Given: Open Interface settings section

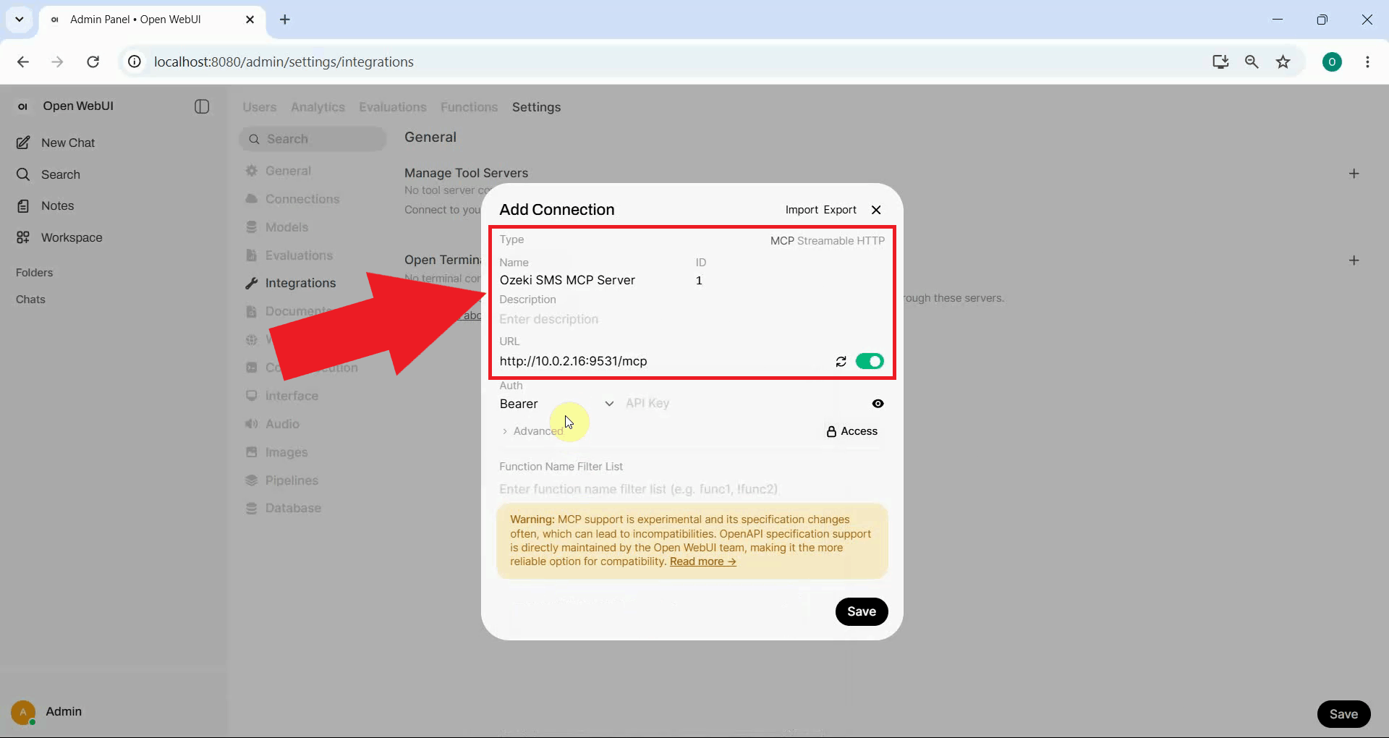Looking at the screenshot, I should (282, 396).
